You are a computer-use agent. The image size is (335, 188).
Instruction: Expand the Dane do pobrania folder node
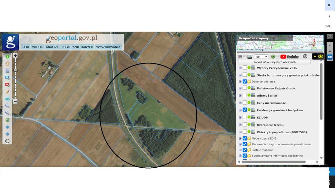click(x=240, y=81)
